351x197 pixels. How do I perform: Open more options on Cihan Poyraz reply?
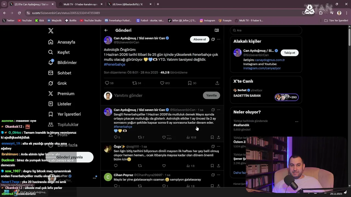(x=219, y=175)
